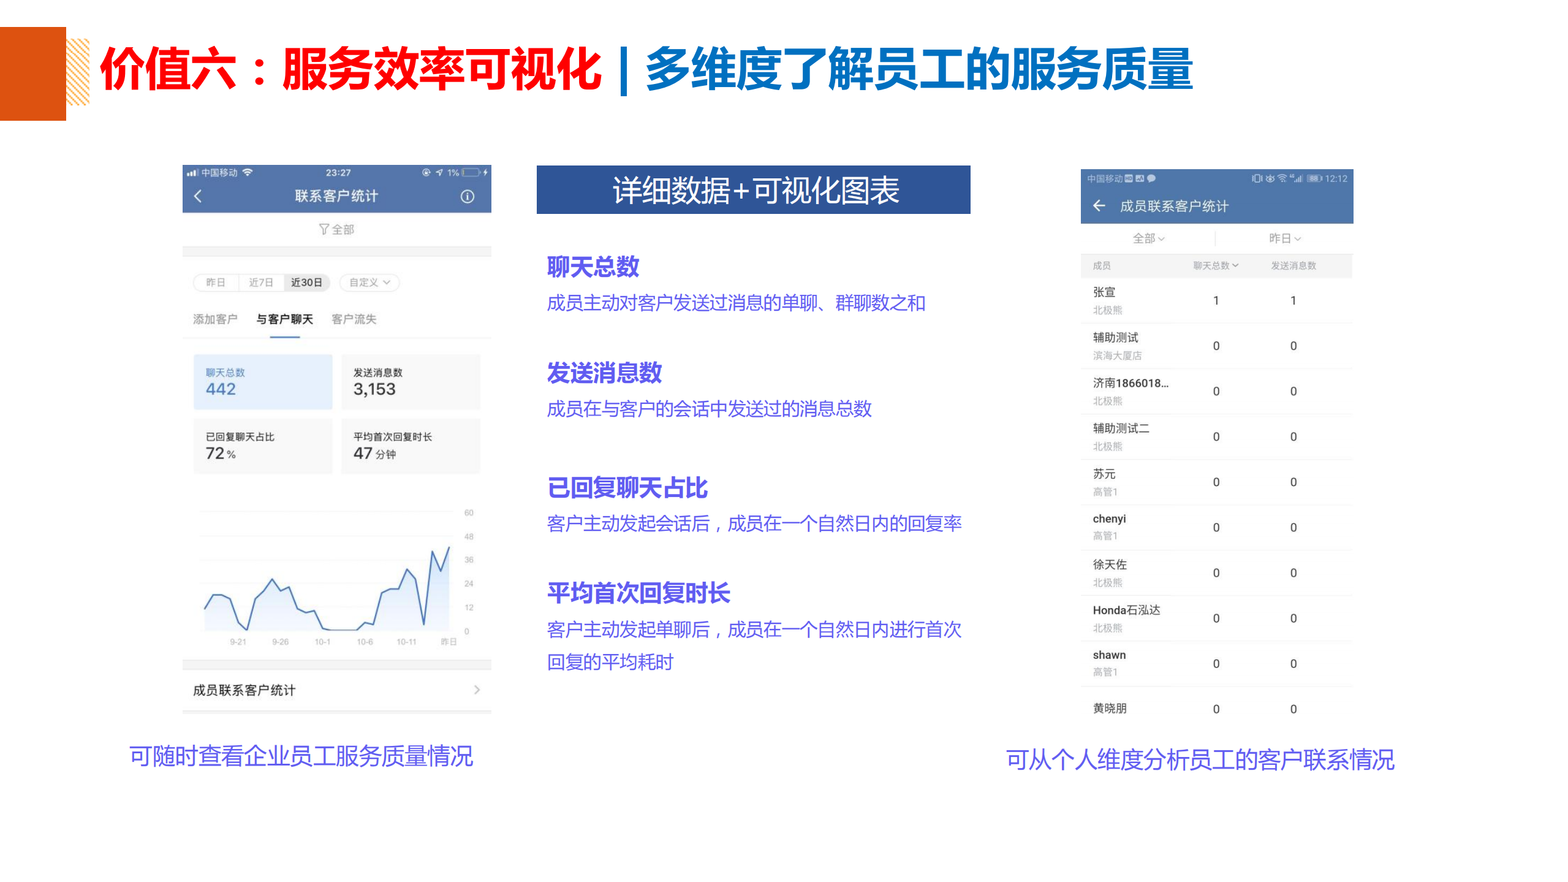This screenshot has width=1568, height=882.
Task: Open the filter icon labeled 全部
Action: (336, 229)
